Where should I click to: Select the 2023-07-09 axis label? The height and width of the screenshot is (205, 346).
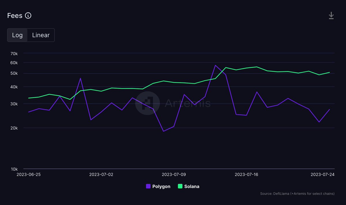[x=174, y=174]
